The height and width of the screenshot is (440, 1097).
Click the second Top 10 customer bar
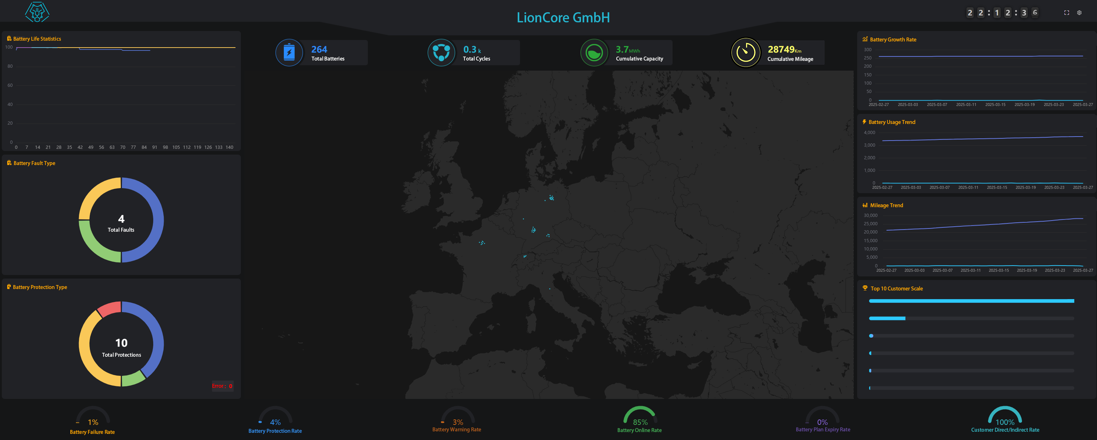coord(887,318)
